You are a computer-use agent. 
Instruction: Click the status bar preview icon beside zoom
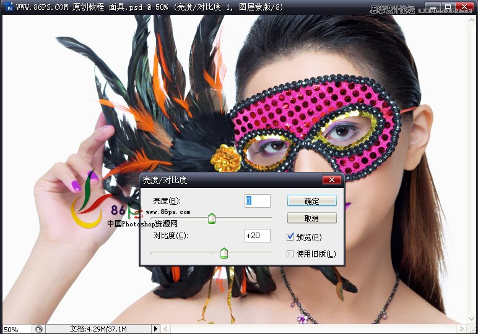39,329
